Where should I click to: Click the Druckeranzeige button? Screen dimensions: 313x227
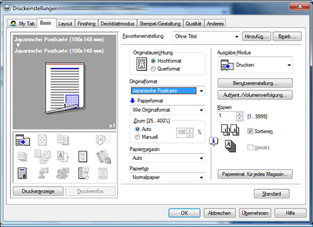click(x=38, y=191)
